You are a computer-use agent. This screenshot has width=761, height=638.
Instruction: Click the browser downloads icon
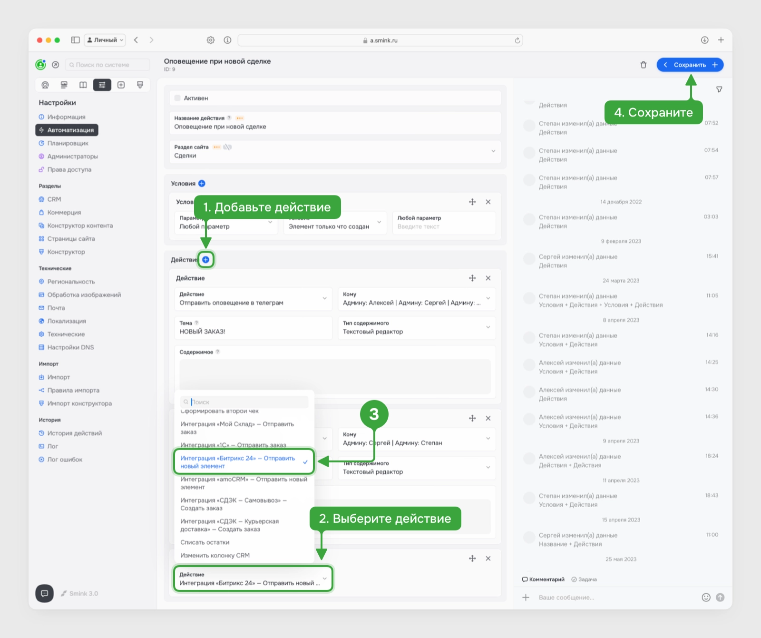coord(705,40)
